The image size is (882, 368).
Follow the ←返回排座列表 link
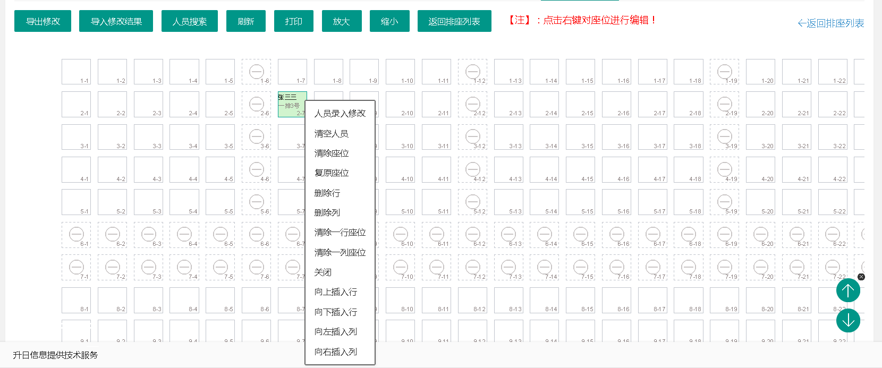tap(831, 23)
